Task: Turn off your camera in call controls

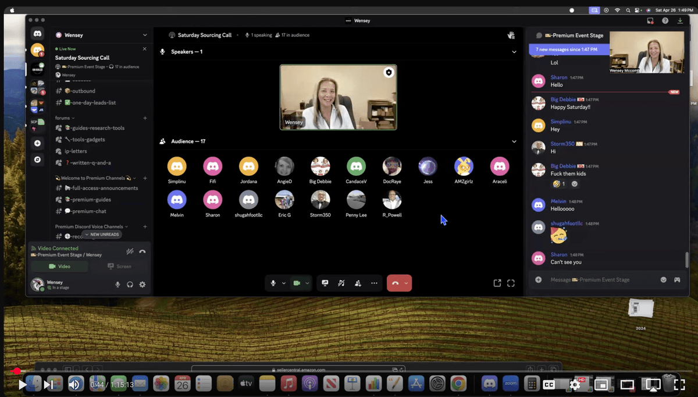Action: coord(297,283)
